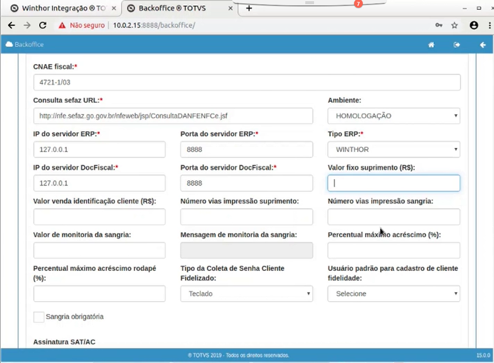Open saved passwords key icon

(x=438, y=25)
